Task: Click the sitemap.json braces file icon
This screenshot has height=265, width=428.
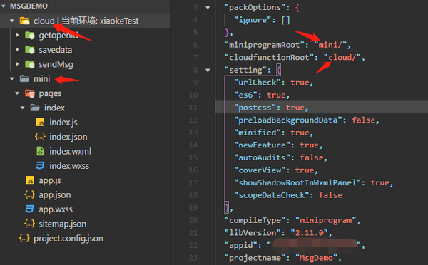Action: [30, 224]
